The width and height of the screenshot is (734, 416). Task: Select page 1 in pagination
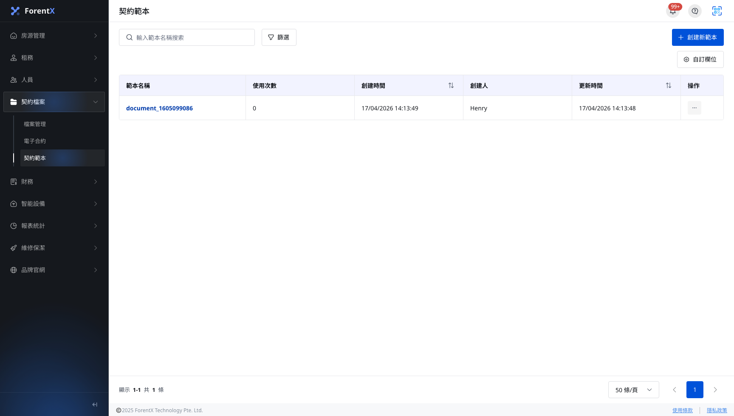(x=695, y=390)
